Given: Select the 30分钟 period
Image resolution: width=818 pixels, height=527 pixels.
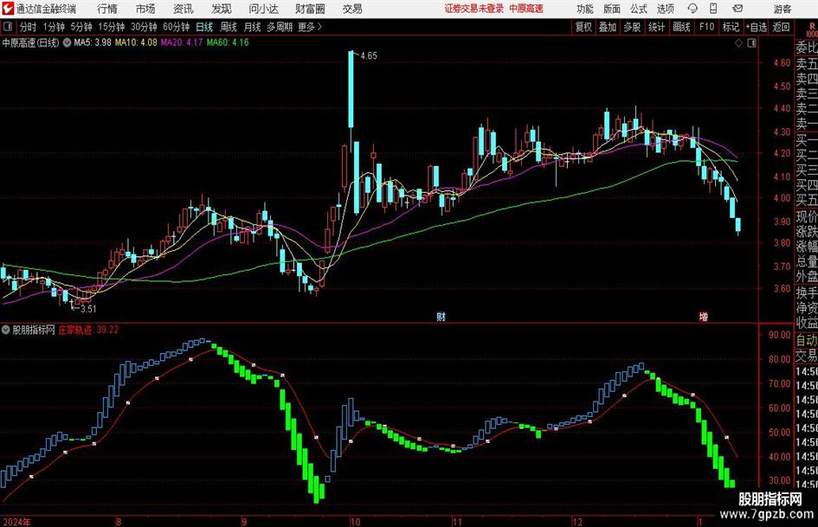Looking at the screenshot, I should [x=144, y=27].
